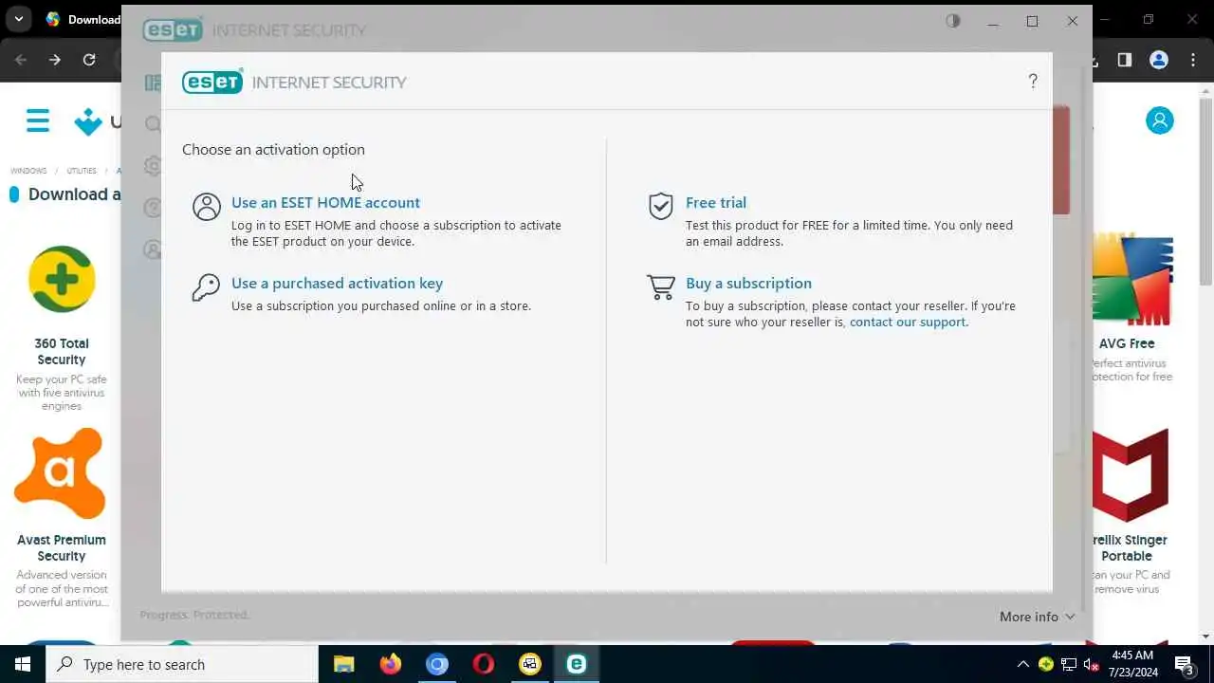Viewport: 1214px width, 683px height.
Task: Toggle the Chrome side panel icon
Action: (1125, 60)
